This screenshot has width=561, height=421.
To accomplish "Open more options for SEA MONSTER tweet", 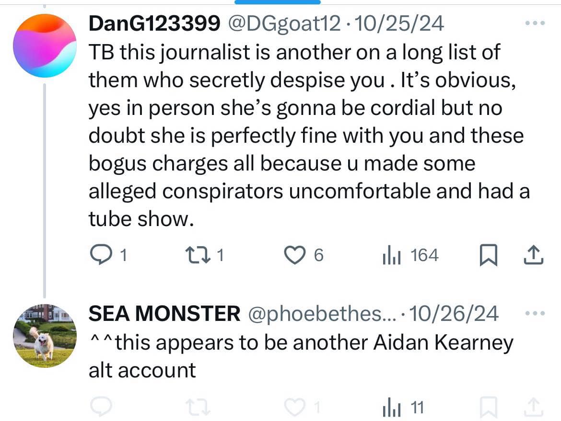I will click(535, 313).
